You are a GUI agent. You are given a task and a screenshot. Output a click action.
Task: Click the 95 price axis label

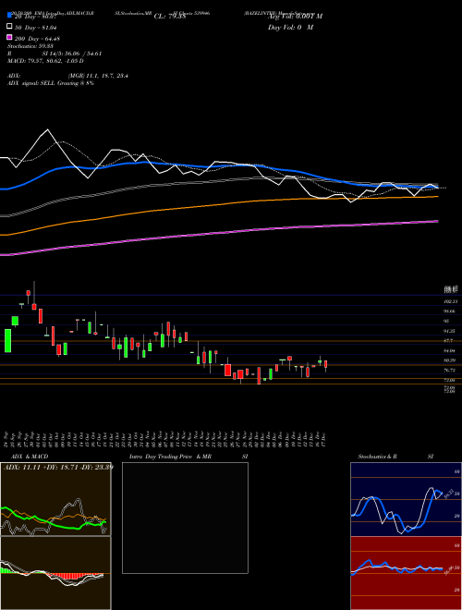446,321
